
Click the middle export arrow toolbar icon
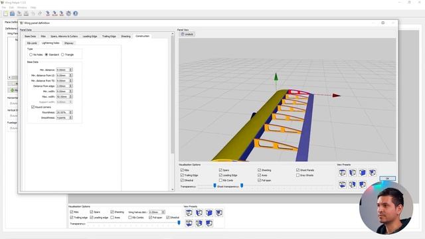coord(54,13)
